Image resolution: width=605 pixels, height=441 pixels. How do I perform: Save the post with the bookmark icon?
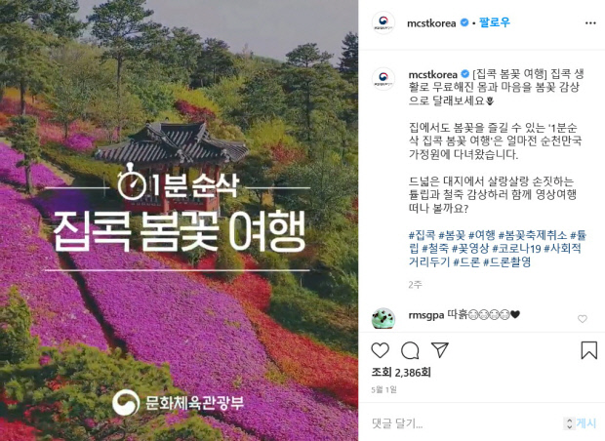click(588, 350)
